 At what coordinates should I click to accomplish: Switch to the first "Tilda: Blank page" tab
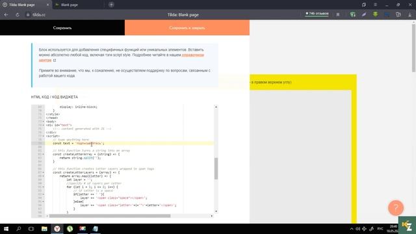point(21,5)
